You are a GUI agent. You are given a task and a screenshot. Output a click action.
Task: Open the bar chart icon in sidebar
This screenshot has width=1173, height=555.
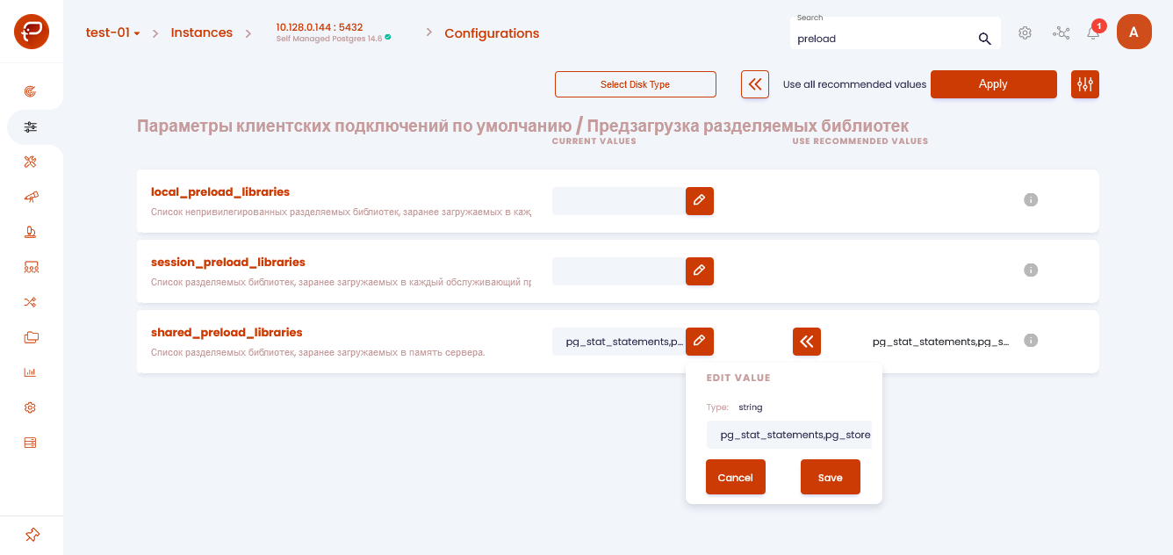click(x=31, y=372)
